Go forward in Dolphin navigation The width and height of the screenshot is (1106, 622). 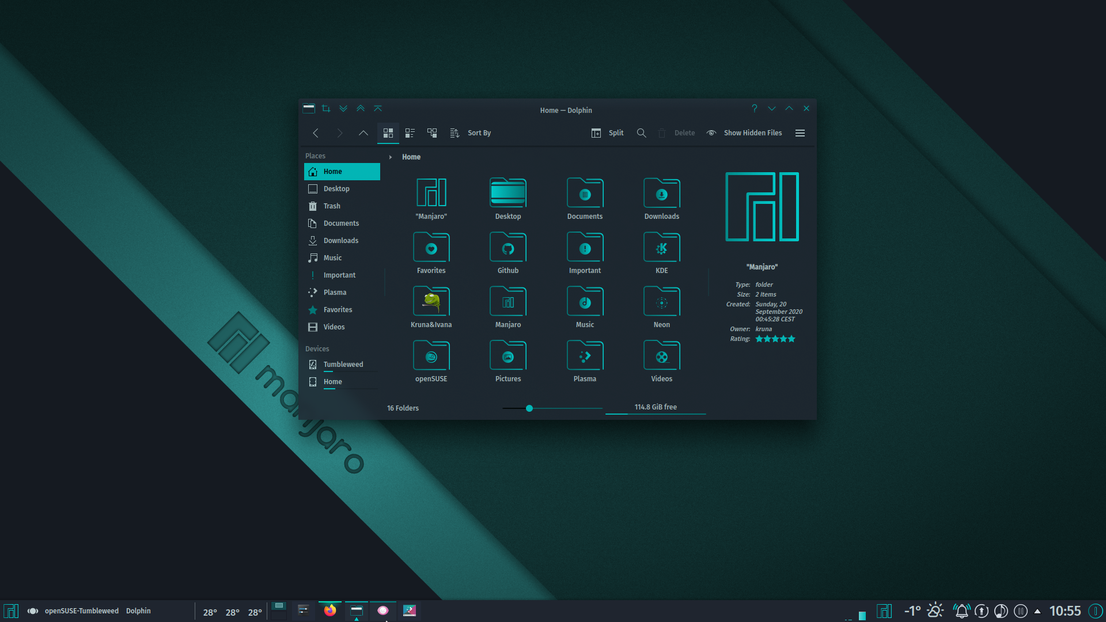coord(339,133)
